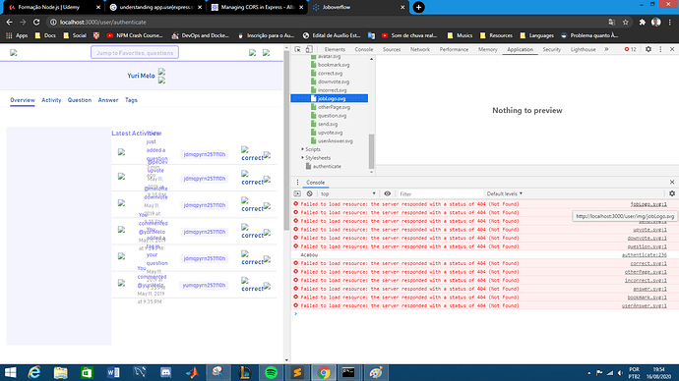Open the Chrome extensions puzzle icon
Screen dimensions: 679x381
tap(643, 22)
